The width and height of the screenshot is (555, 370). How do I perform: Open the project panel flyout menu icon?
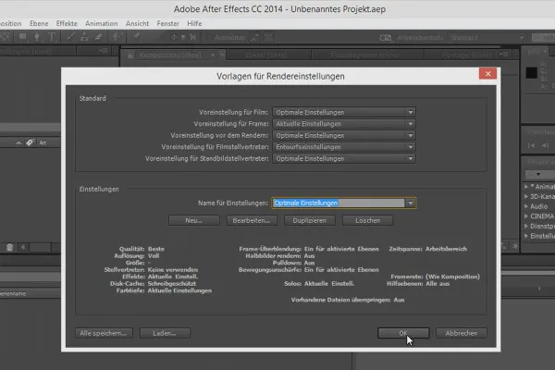pos(104,51)
